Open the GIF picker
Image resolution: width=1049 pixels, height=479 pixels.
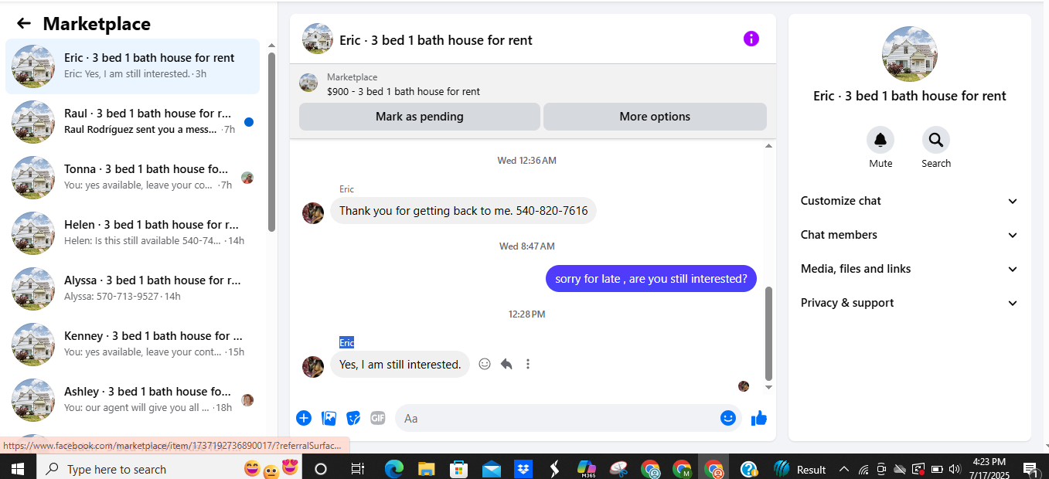point(377,418)
